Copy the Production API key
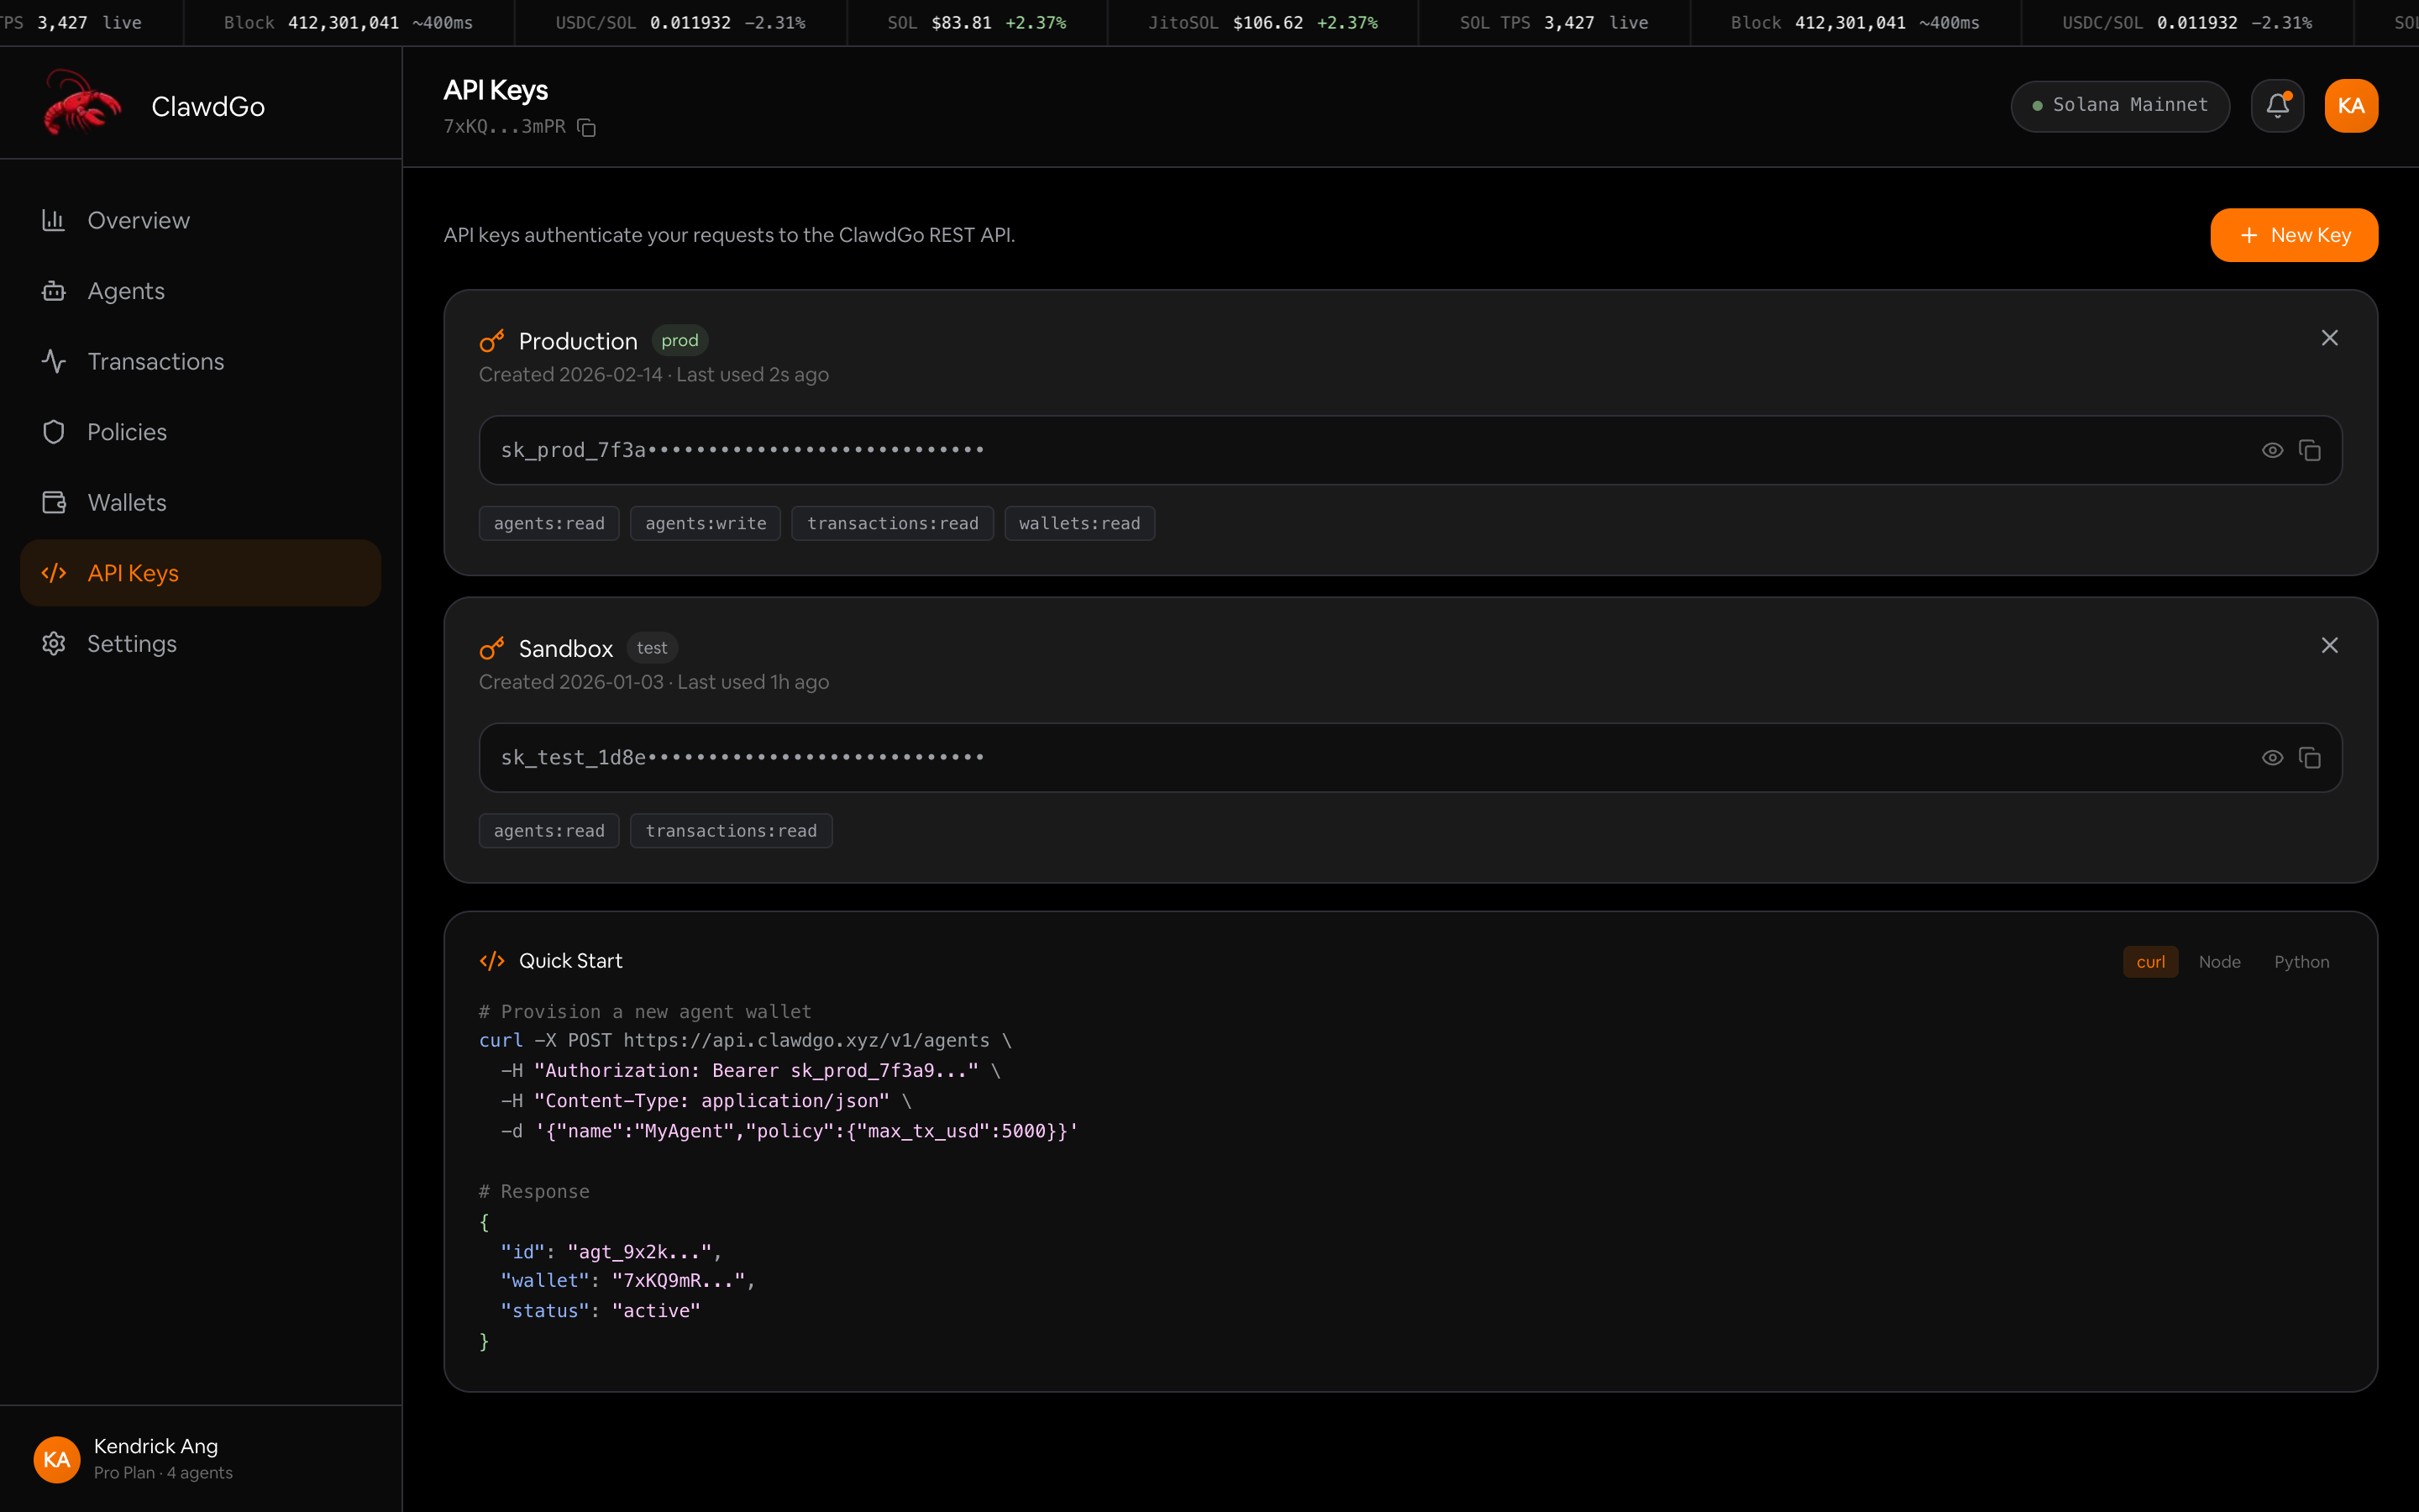Image resolution: width=2419 pixels, height=1512 pixels. pyautogui.click(x=2309, y=451)
